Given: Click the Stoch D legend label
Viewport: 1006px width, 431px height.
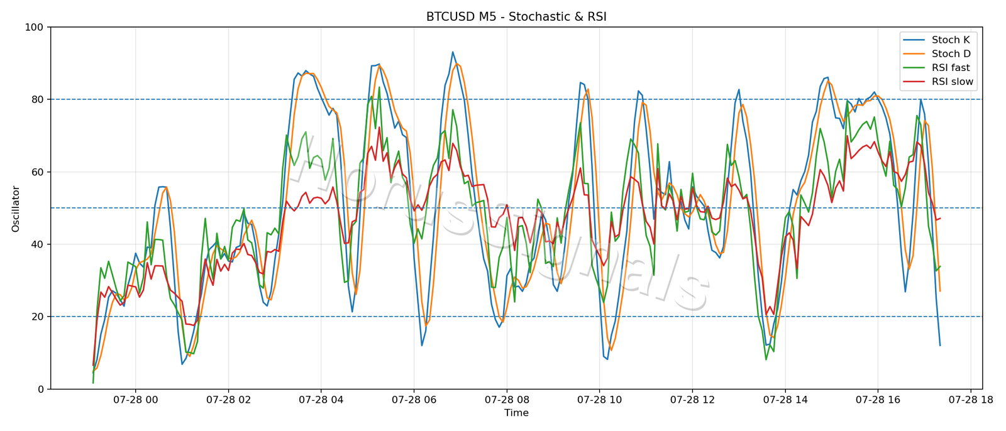Looking at the screenshot, I should (951, 54).
